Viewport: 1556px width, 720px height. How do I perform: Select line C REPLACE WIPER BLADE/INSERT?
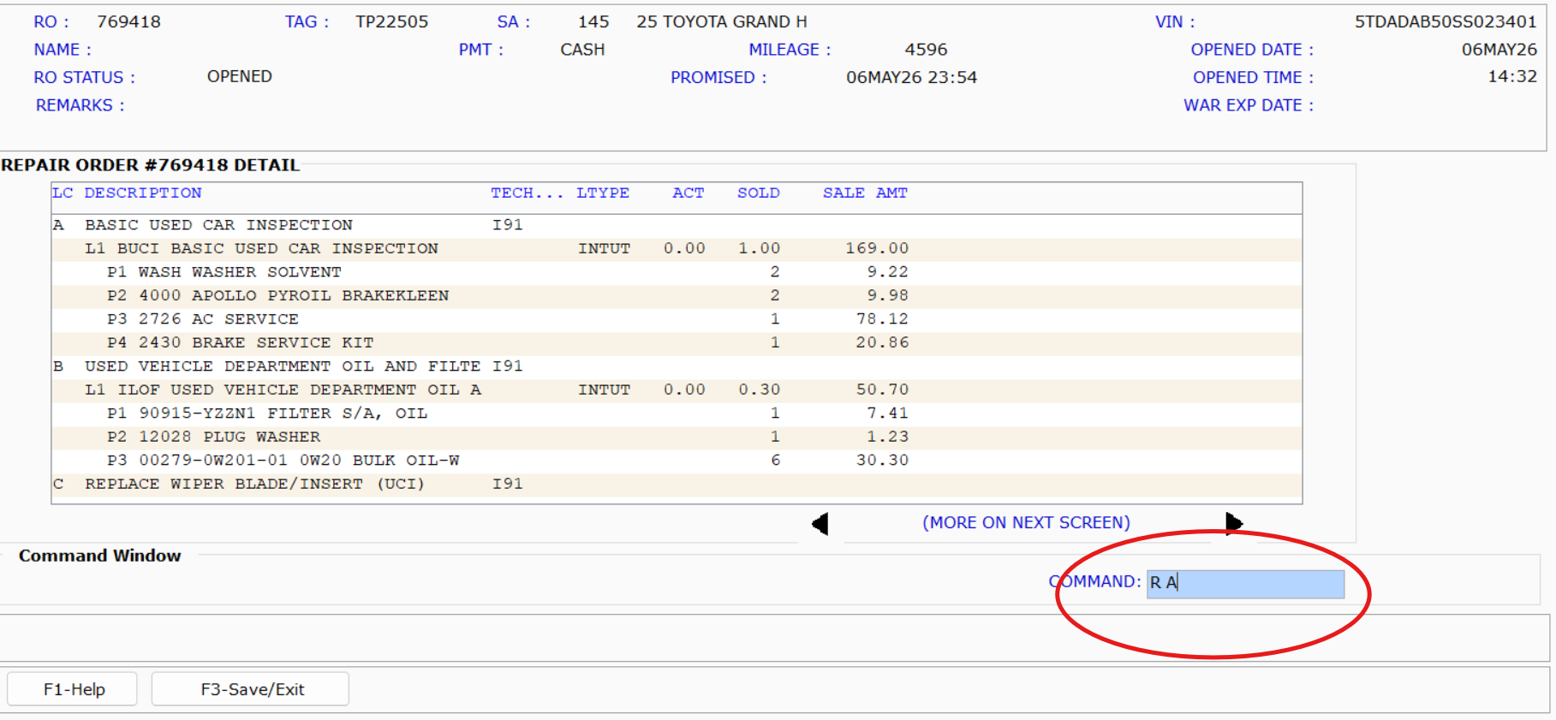[677, 484]
